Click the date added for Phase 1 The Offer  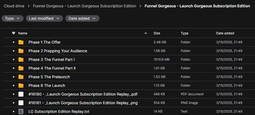coord(229,42)
